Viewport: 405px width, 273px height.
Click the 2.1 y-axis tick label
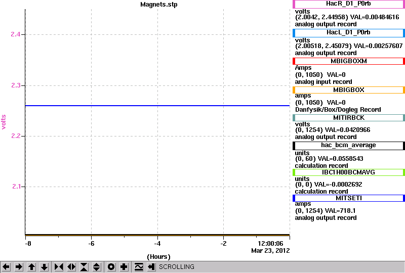16,187
